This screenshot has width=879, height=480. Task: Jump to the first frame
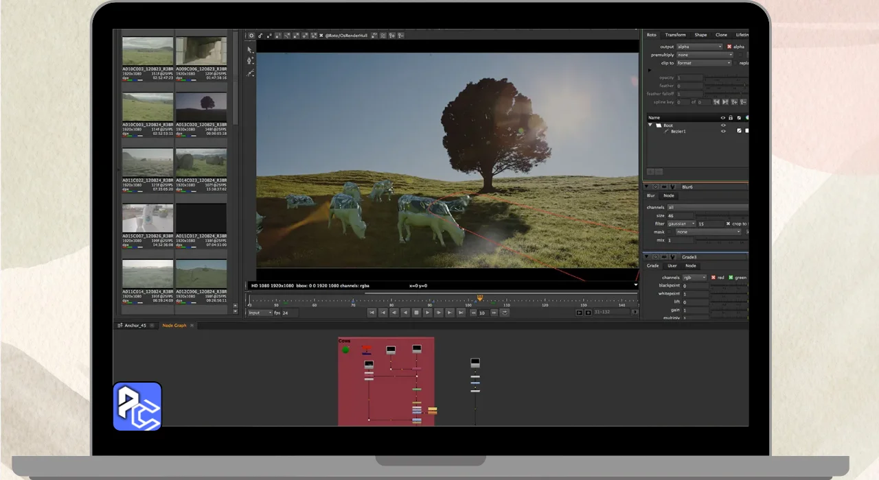tap(372, 313)
